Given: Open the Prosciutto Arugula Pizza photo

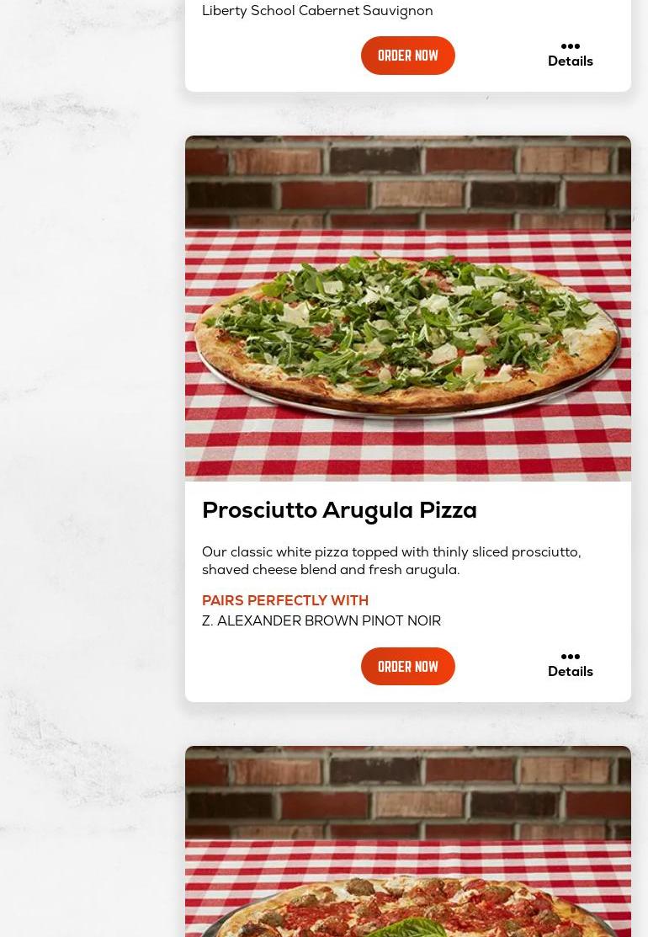Looking at the screenshot, I should coord(408,308).
